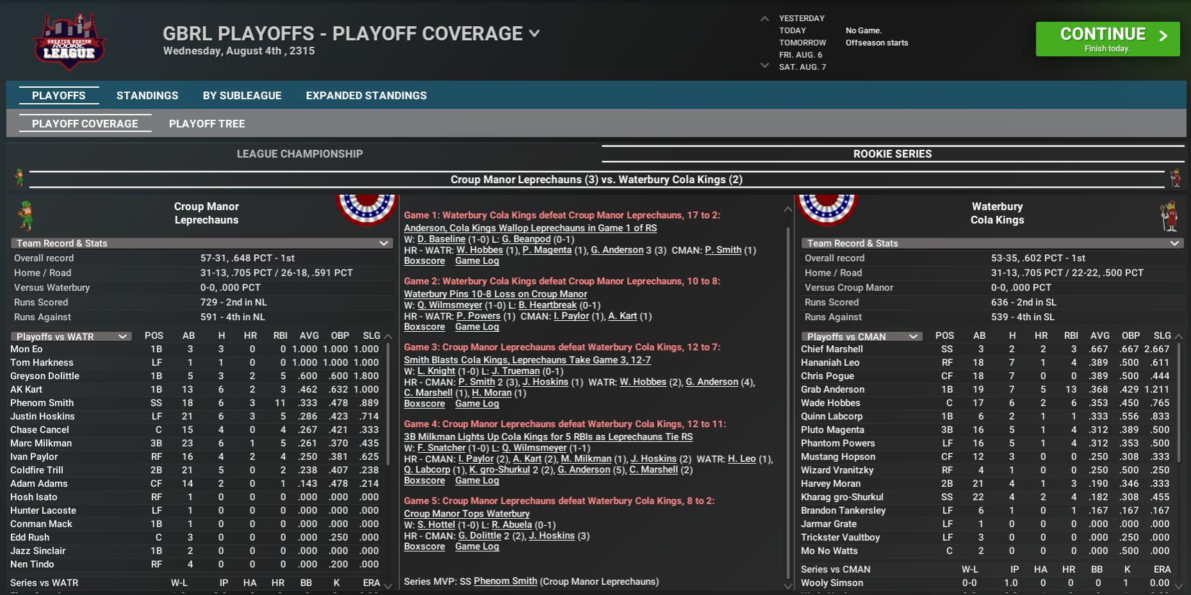The image size is (1191, 595).
Task: Open the Game 1 Boxscore link
Action: pos(424,261)
